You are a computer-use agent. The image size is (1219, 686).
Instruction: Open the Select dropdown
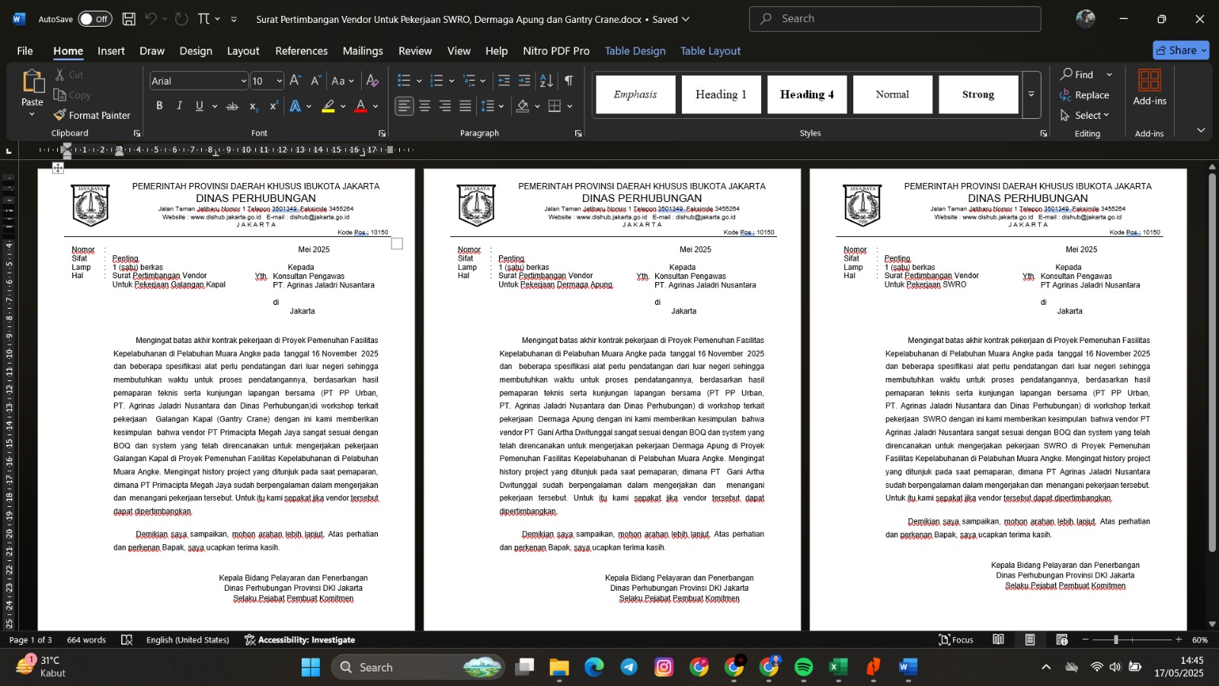click(x=1086, y=115)
